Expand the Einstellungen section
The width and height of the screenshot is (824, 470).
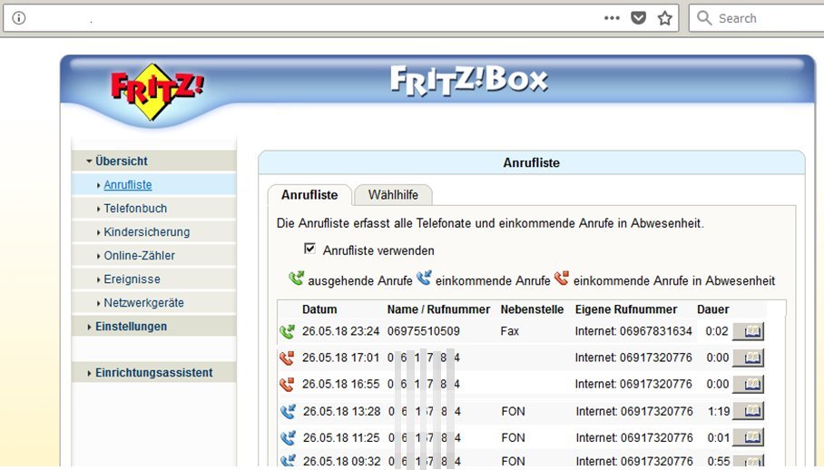pos(153,327)
